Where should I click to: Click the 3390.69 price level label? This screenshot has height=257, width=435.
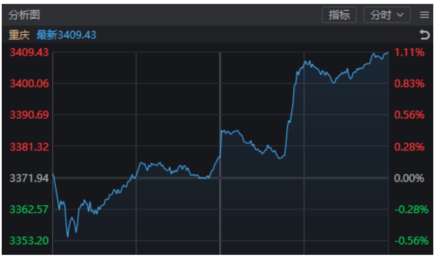(x=29, y=115)
